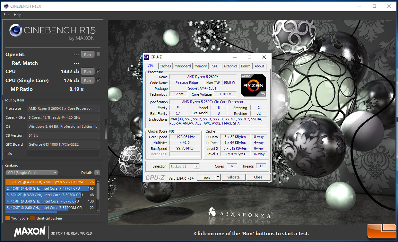Switch to the Caches tab
This screenshot has width=398, height=242.
(x=165, y=66)
